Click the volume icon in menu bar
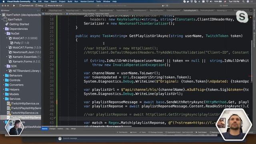Screen dimensions: 256x144 pyautogui.click(x=211, y=2)
